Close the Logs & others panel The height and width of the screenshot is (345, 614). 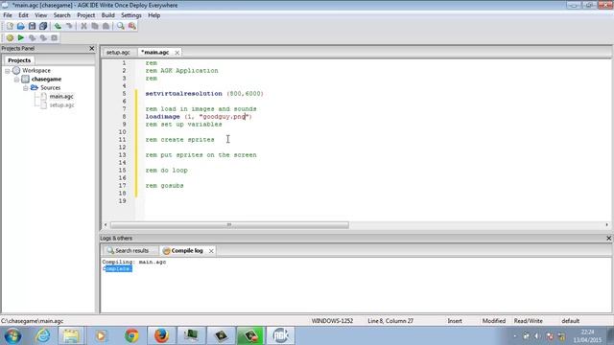(x=608, y=239)
